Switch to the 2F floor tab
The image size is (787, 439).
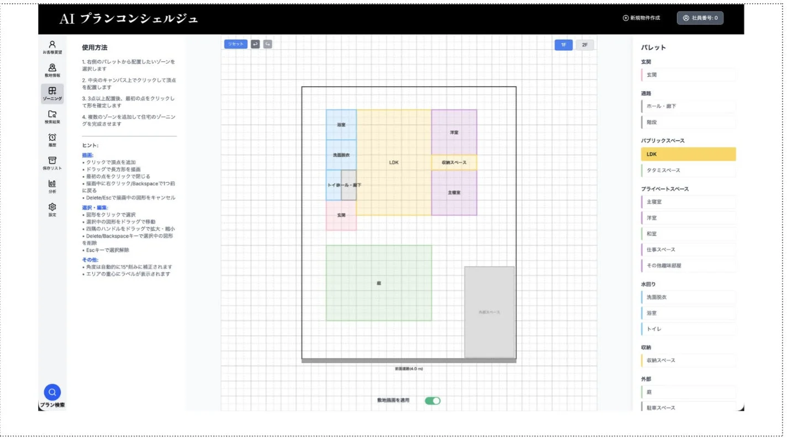point(584,45)
